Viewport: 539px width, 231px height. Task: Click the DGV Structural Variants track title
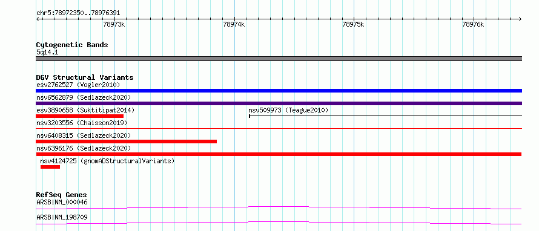[x=85, y=77]
